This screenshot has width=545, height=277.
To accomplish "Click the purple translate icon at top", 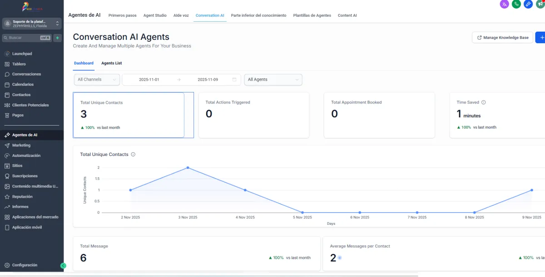I will pos(504,4).
